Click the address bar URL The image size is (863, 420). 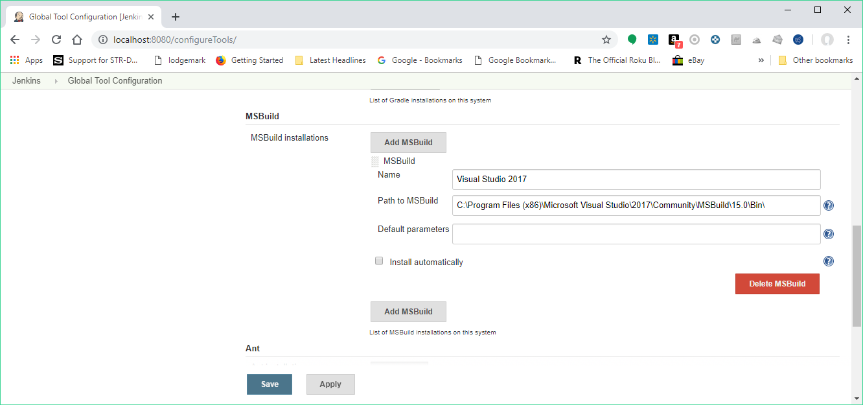tap(175, 40)
